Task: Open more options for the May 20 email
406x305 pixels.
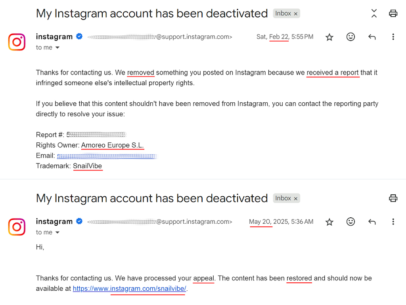Action: coord(393,222)
